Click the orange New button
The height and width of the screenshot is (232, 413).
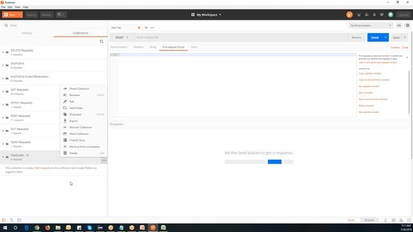point(10,15)
